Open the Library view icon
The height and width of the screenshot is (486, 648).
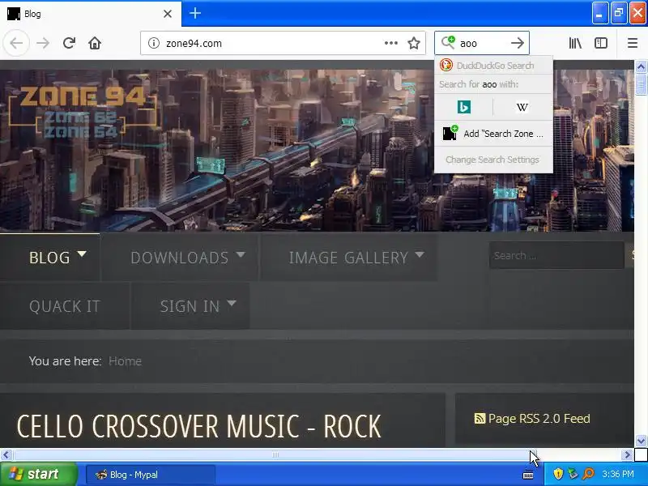coord(575,43)
